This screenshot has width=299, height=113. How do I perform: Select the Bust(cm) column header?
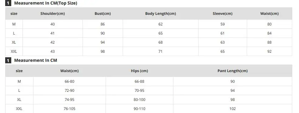pos(103,14)
